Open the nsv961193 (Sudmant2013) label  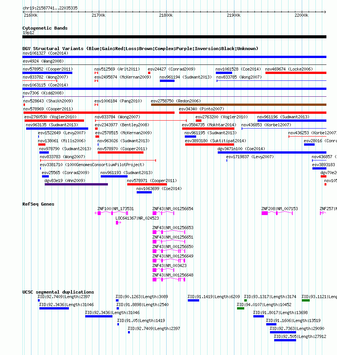pyautogui.click(x=126, y=173)
